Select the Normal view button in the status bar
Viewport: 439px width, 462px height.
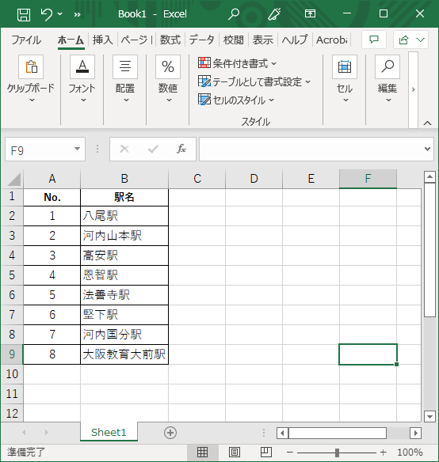point(203,452)
